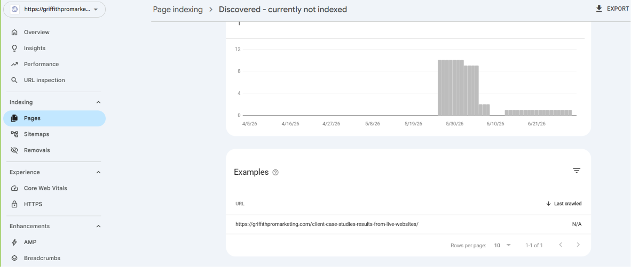Click the Removals crossed-eye icon
Screen dimensions: 631x267
coord(14,150)
